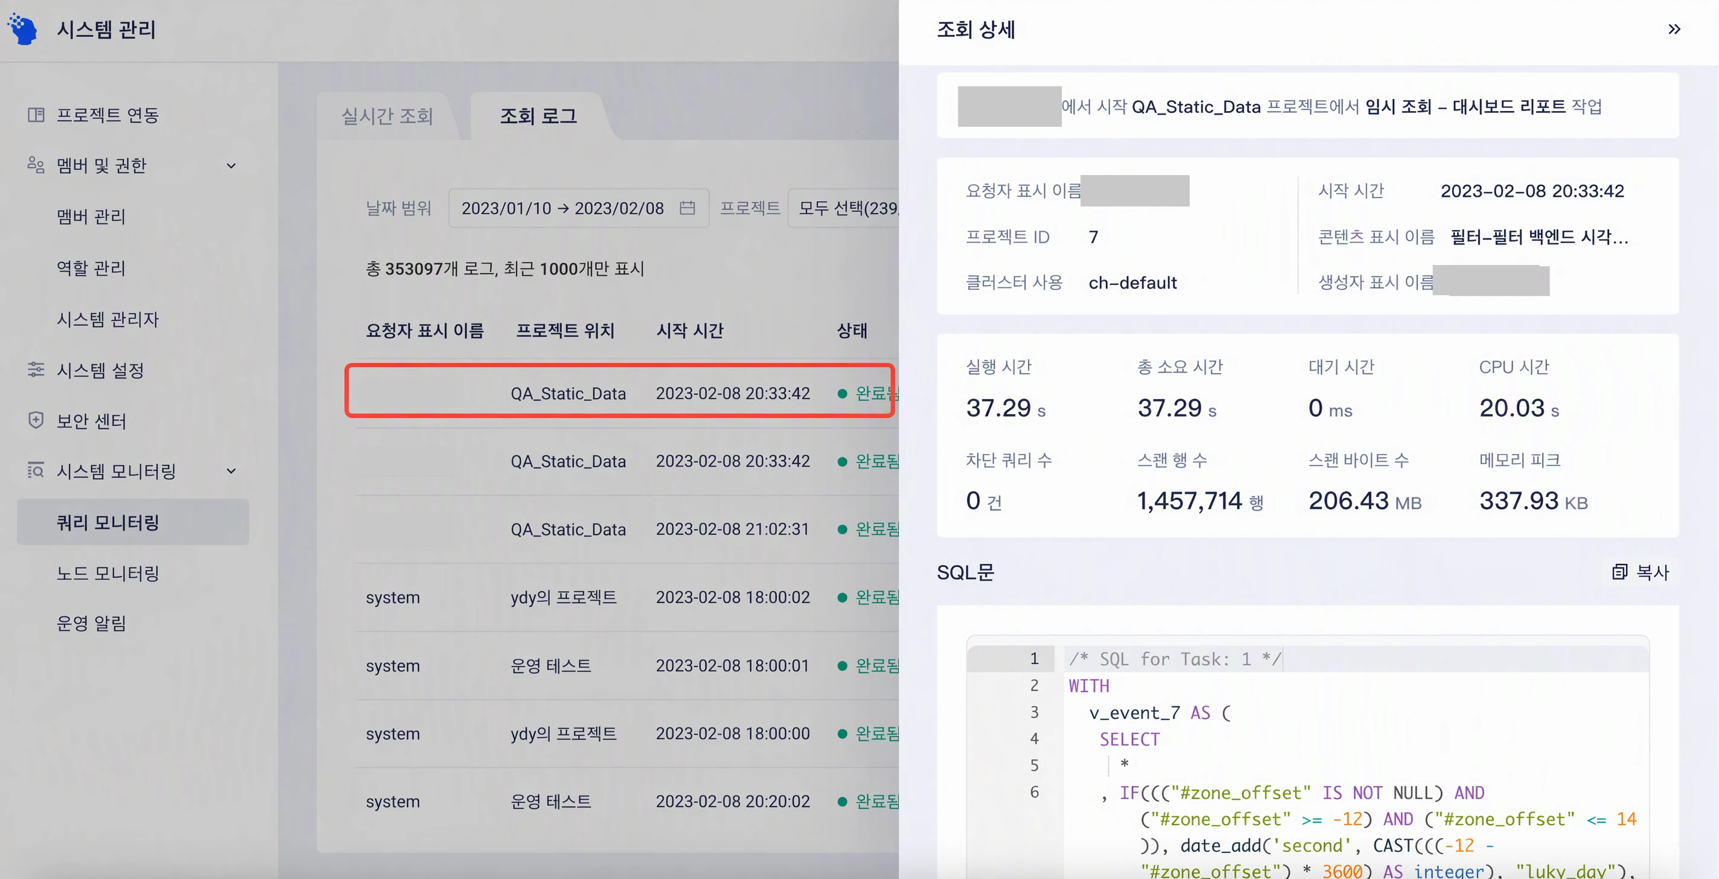
Task: Click SQL editor line 1 comment
Action: (x=1175, y=659)
